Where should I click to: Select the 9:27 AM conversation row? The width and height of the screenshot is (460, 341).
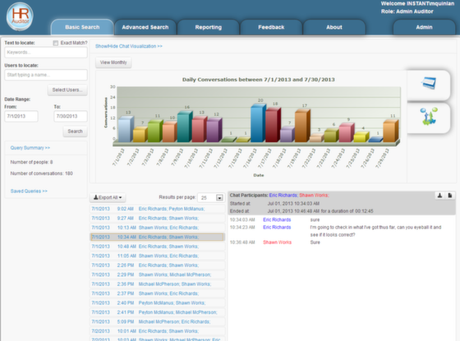click(x=158, y=219)
